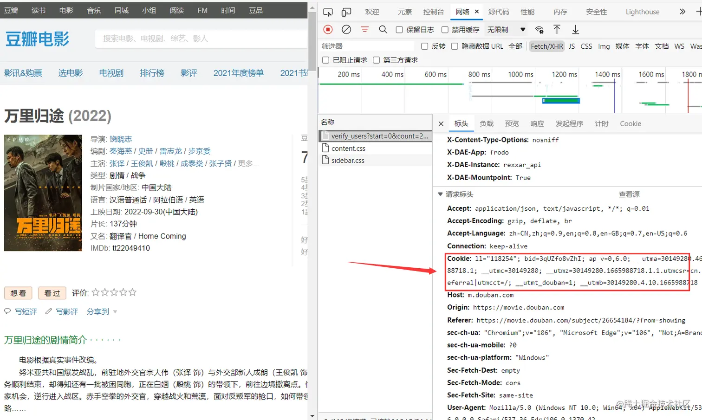Toggle device emulation icon in DevTools
This screenshot has height=420, width=702.
click(346, 12)
